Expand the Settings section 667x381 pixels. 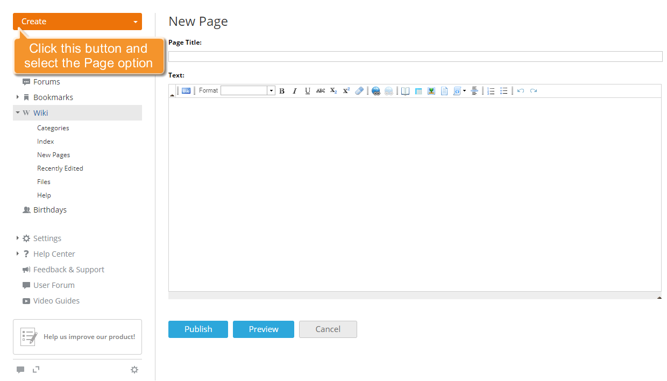pos(18,238)
